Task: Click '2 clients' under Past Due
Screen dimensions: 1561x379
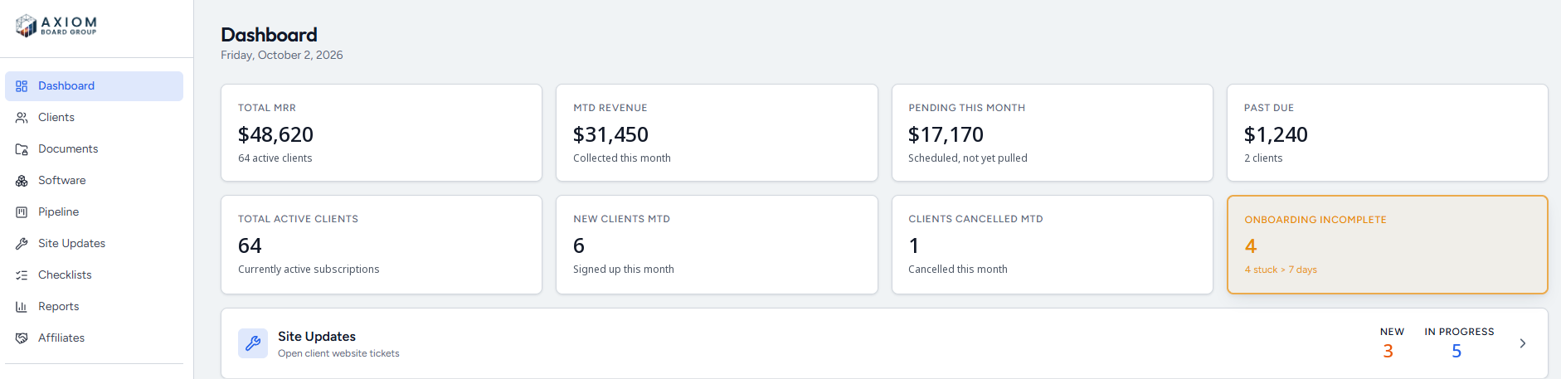Action: [1263, 158]
